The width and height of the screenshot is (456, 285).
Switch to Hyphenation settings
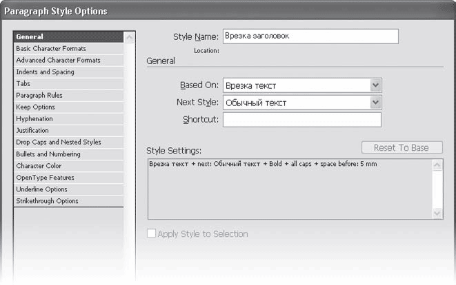34,119
